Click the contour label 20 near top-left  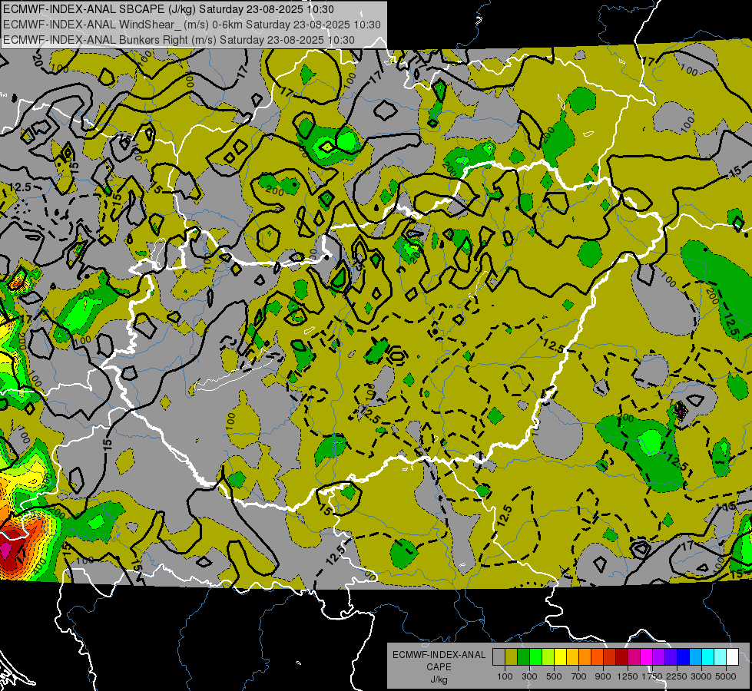[x=38, y=60]
